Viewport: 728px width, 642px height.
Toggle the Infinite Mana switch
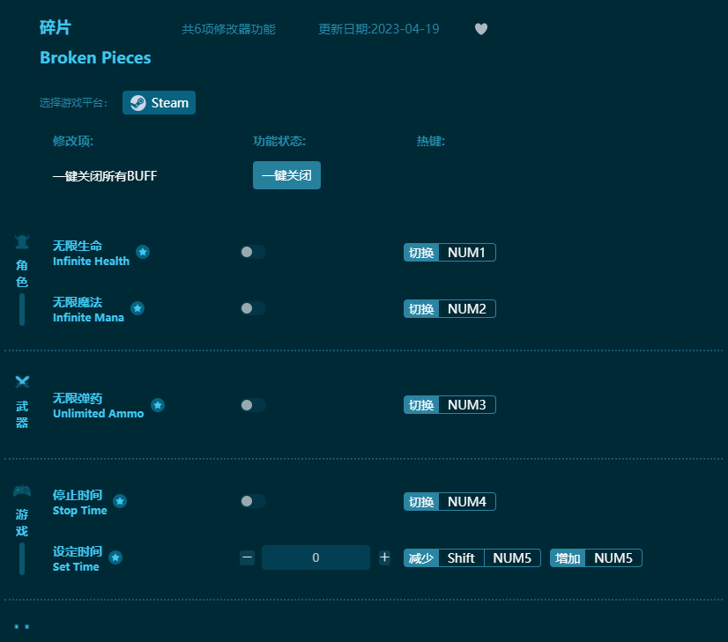pos(253,308)
